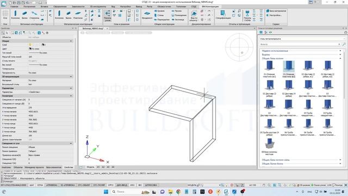The width and height of the screenshot is (348, 196).
Task: Open Chrome from the taskbar
Action: (x=178, y=192)
